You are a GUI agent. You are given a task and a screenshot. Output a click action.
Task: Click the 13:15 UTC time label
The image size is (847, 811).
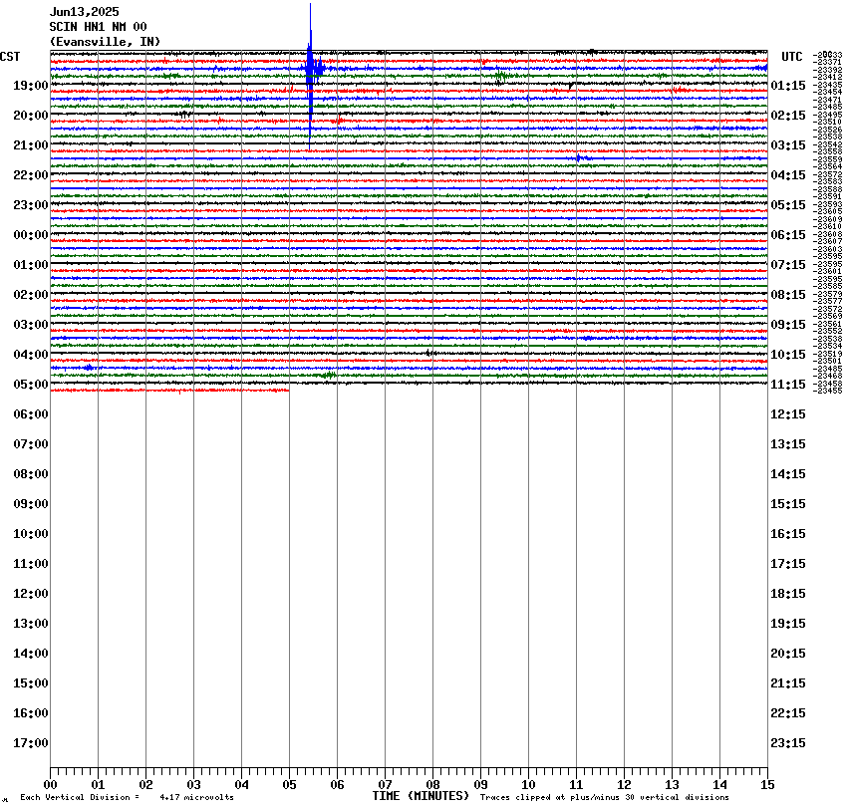[788, 444]
